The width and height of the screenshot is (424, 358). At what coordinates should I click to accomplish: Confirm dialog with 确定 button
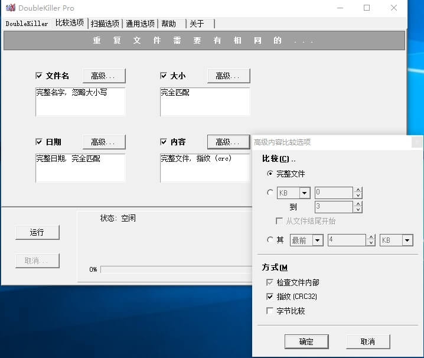[306, 341]
